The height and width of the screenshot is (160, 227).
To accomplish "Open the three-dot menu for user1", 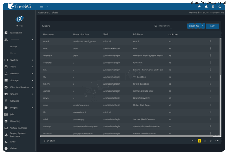I will [210, 41].
